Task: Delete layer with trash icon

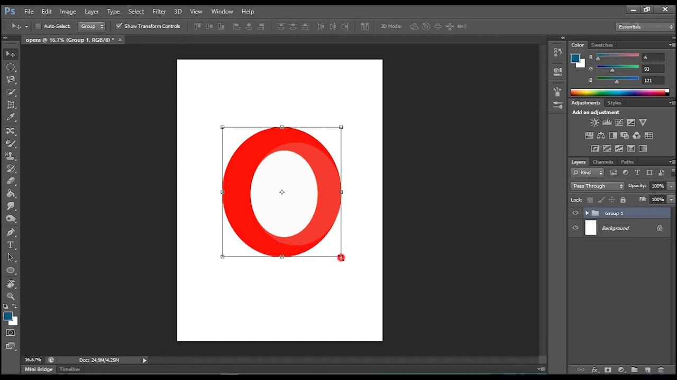Action: click(661, 370)
